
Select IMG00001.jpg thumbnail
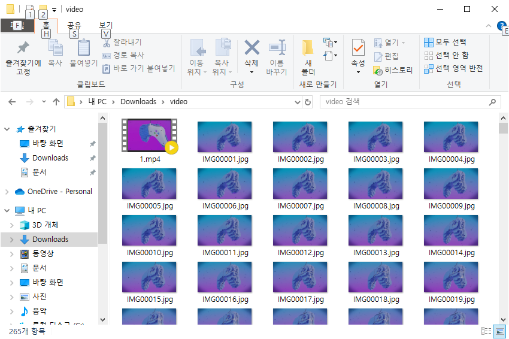[x=225, y=137]
